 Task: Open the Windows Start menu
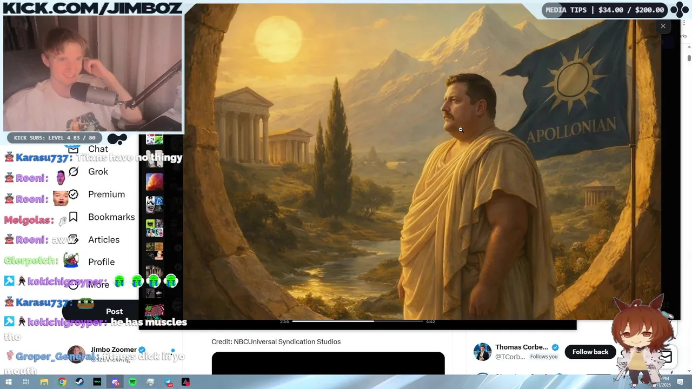[8, 382]
